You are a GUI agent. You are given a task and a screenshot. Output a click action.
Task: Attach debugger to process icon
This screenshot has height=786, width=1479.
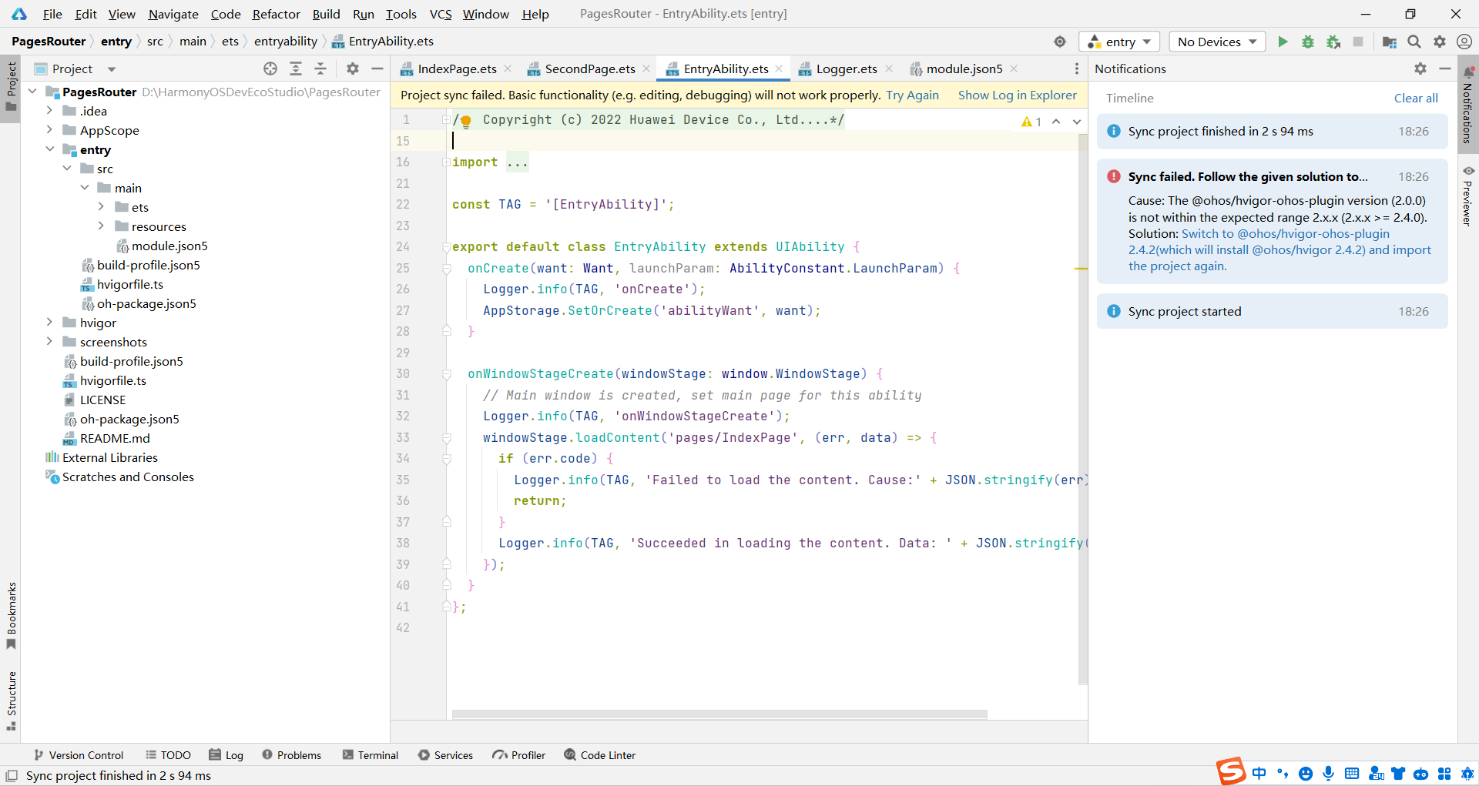[x=1333, y=42]
